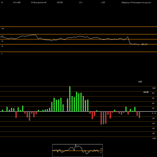Click the MR axis label -100

coord(154,138)
